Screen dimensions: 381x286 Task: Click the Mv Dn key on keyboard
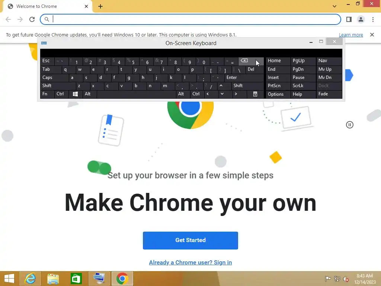[x=329, y=77]
